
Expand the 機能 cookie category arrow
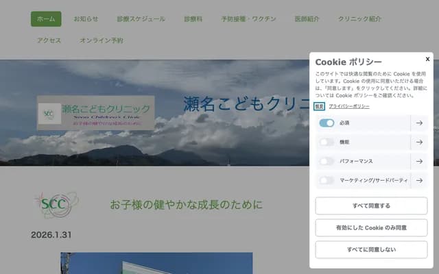pyautogui.click(x=419, y=142)
